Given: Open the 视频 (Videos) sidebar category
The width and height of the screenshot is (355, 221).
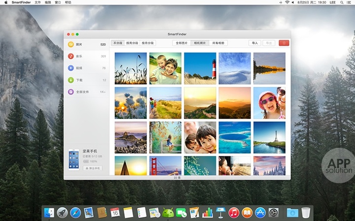Looking at the screenshot, I should click(79, 68).
